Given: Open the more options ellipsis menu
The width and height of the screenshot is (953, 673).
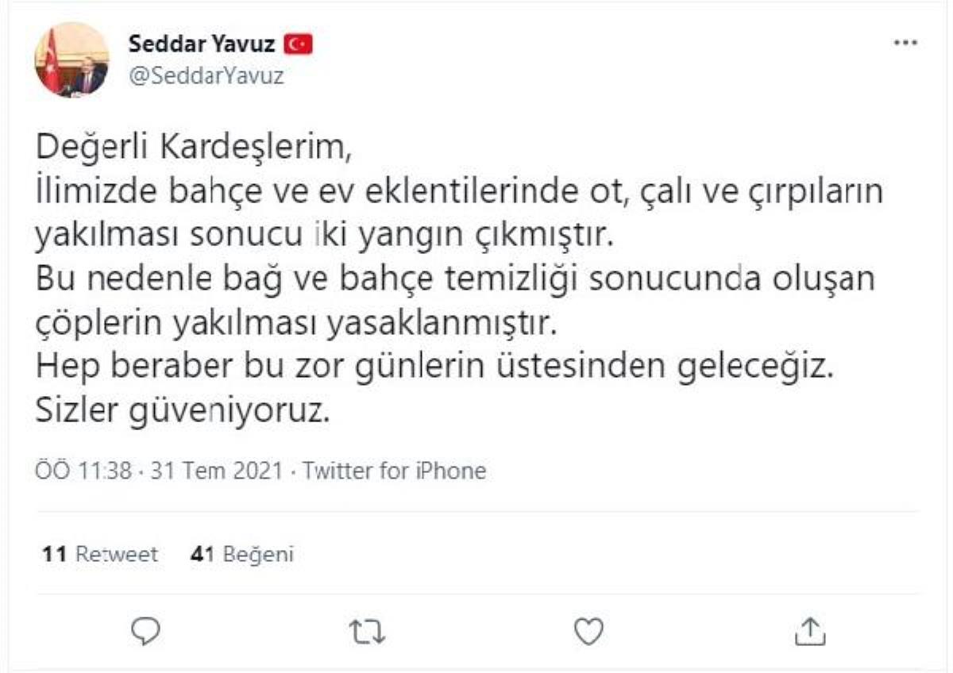Looking at the screenshot, I should (x=905, y=43).
